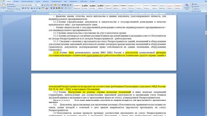Switch to the Рецензирование ribbon tab
Viewport: 207px width, 116px height.
(56, 1)
